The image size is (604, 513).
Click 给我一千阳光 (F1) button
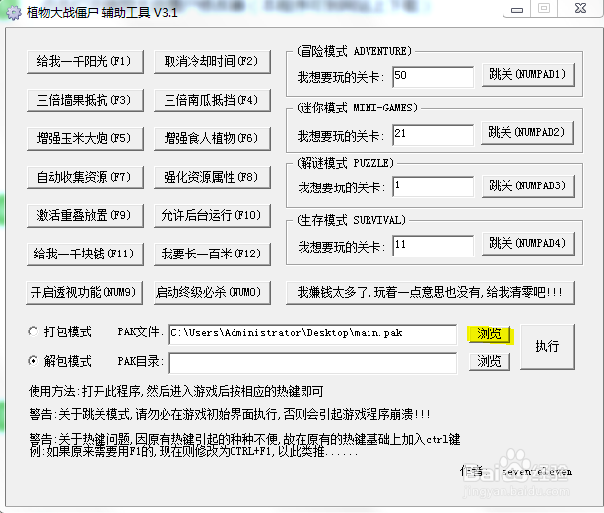85,62
